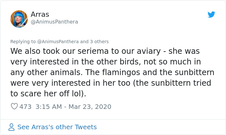Open the 3:15 AM timestamp link
The height and width of the screenshot is (135, 226).
[x=48, y=106]
